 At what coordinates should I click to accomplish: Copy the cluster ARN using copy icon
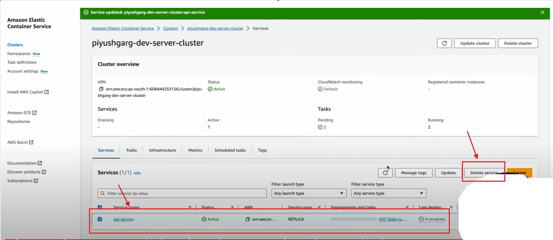(101, 89)
